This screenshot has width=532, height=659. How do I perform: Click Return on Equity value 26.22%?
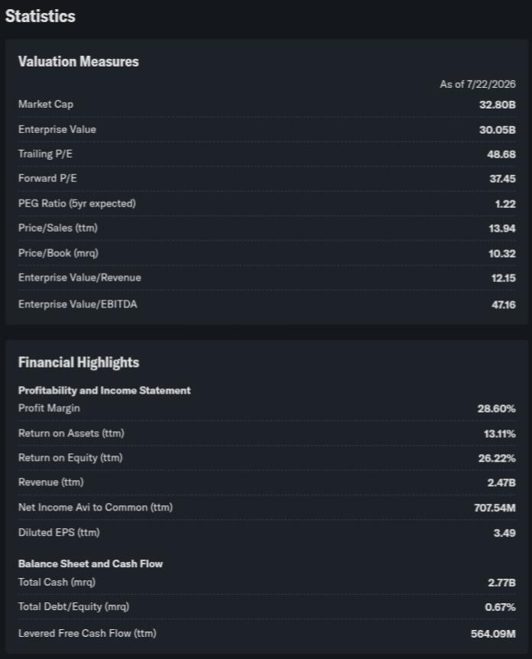click(497, 458)
